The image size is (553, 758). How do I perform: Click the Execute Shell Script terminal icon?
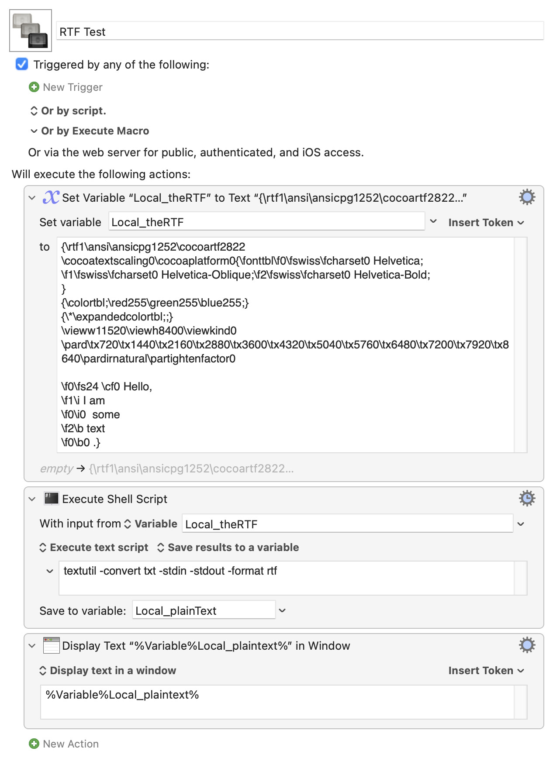(51, 499)
